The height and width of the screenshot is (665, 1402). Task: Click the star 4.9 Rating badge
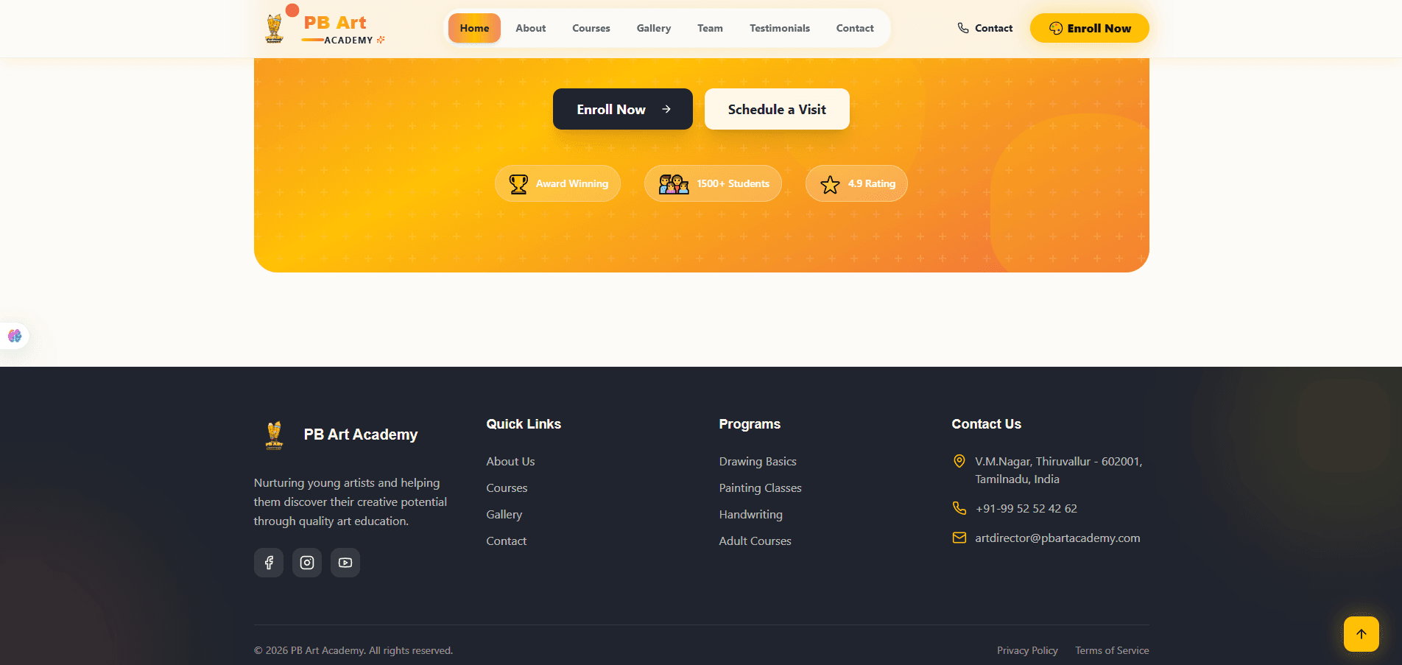(856, 183)
